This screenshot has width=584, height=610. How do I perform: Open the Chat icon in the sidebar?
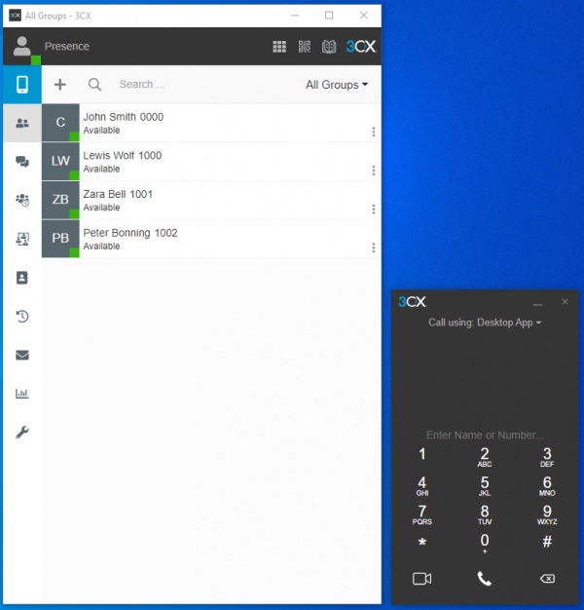(21, 162)
